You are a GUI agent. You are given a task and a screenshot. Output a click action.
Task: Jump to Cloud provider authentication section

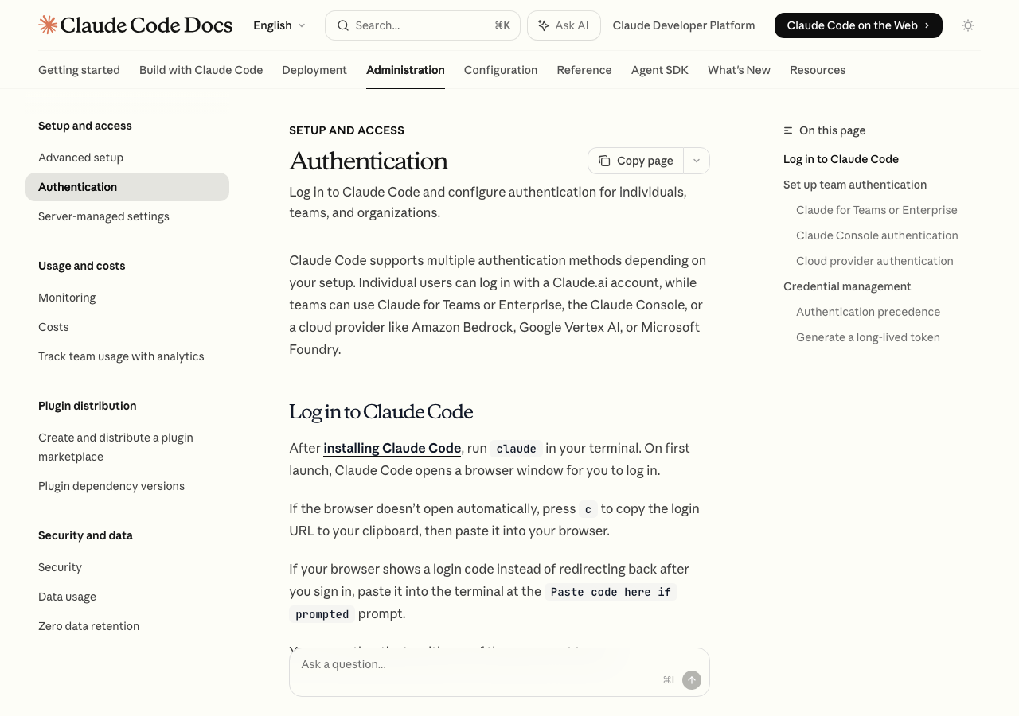[874, 261]
